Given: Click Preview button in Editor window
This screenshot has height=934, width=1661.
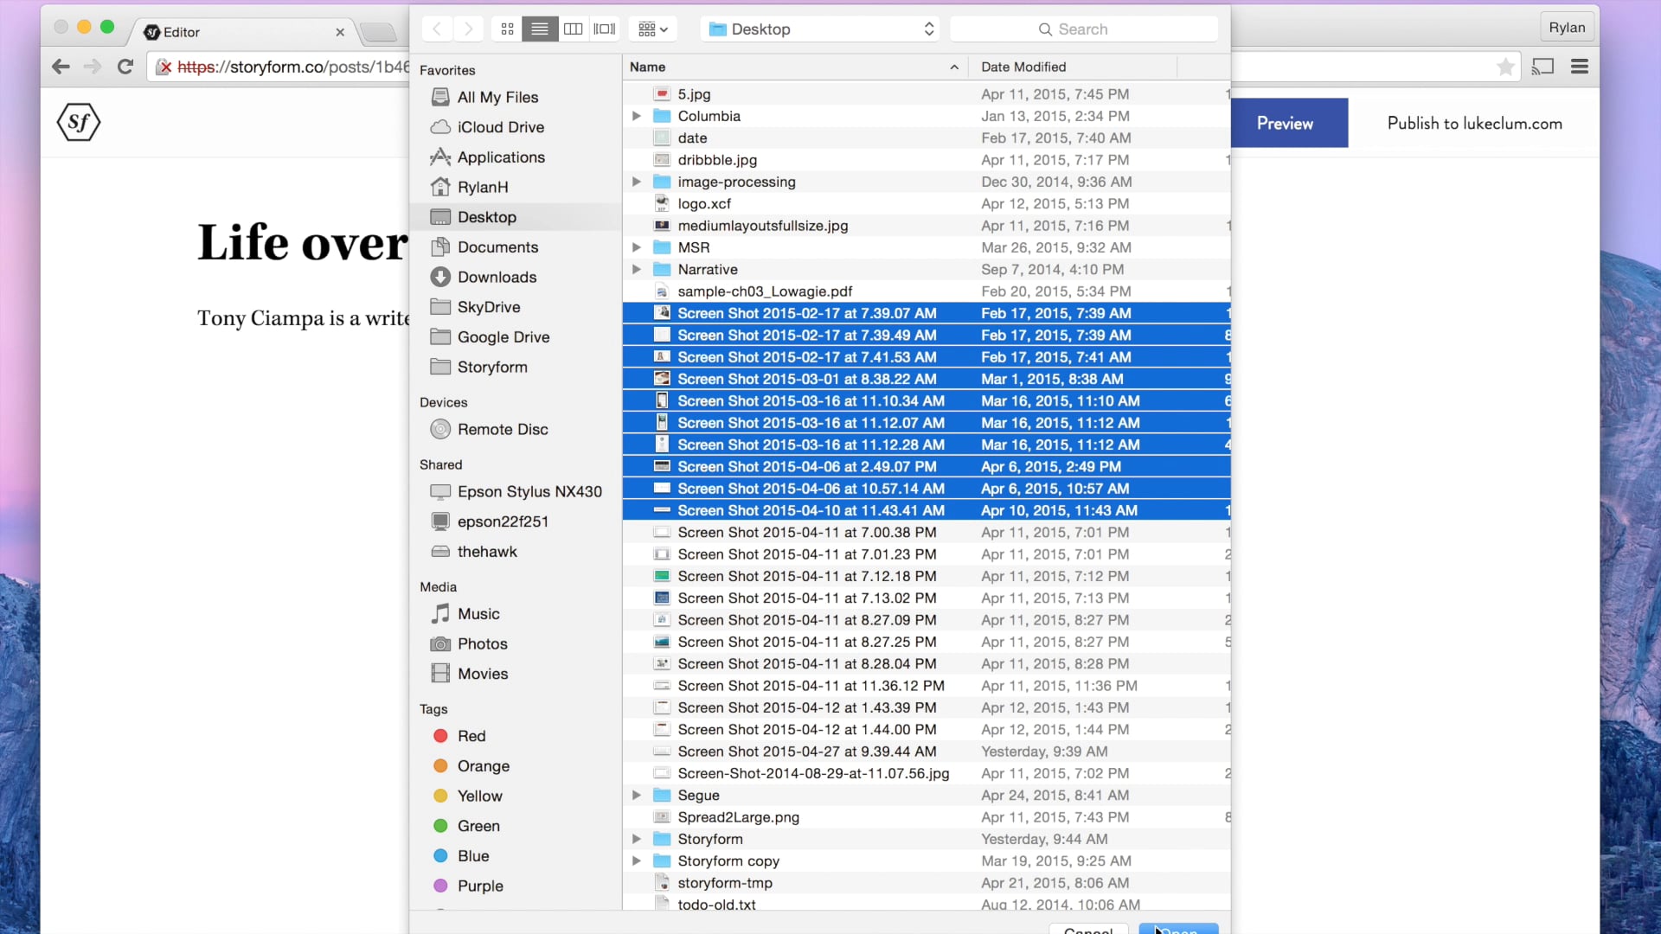Looking at the screenshot, I should 1289,124.
